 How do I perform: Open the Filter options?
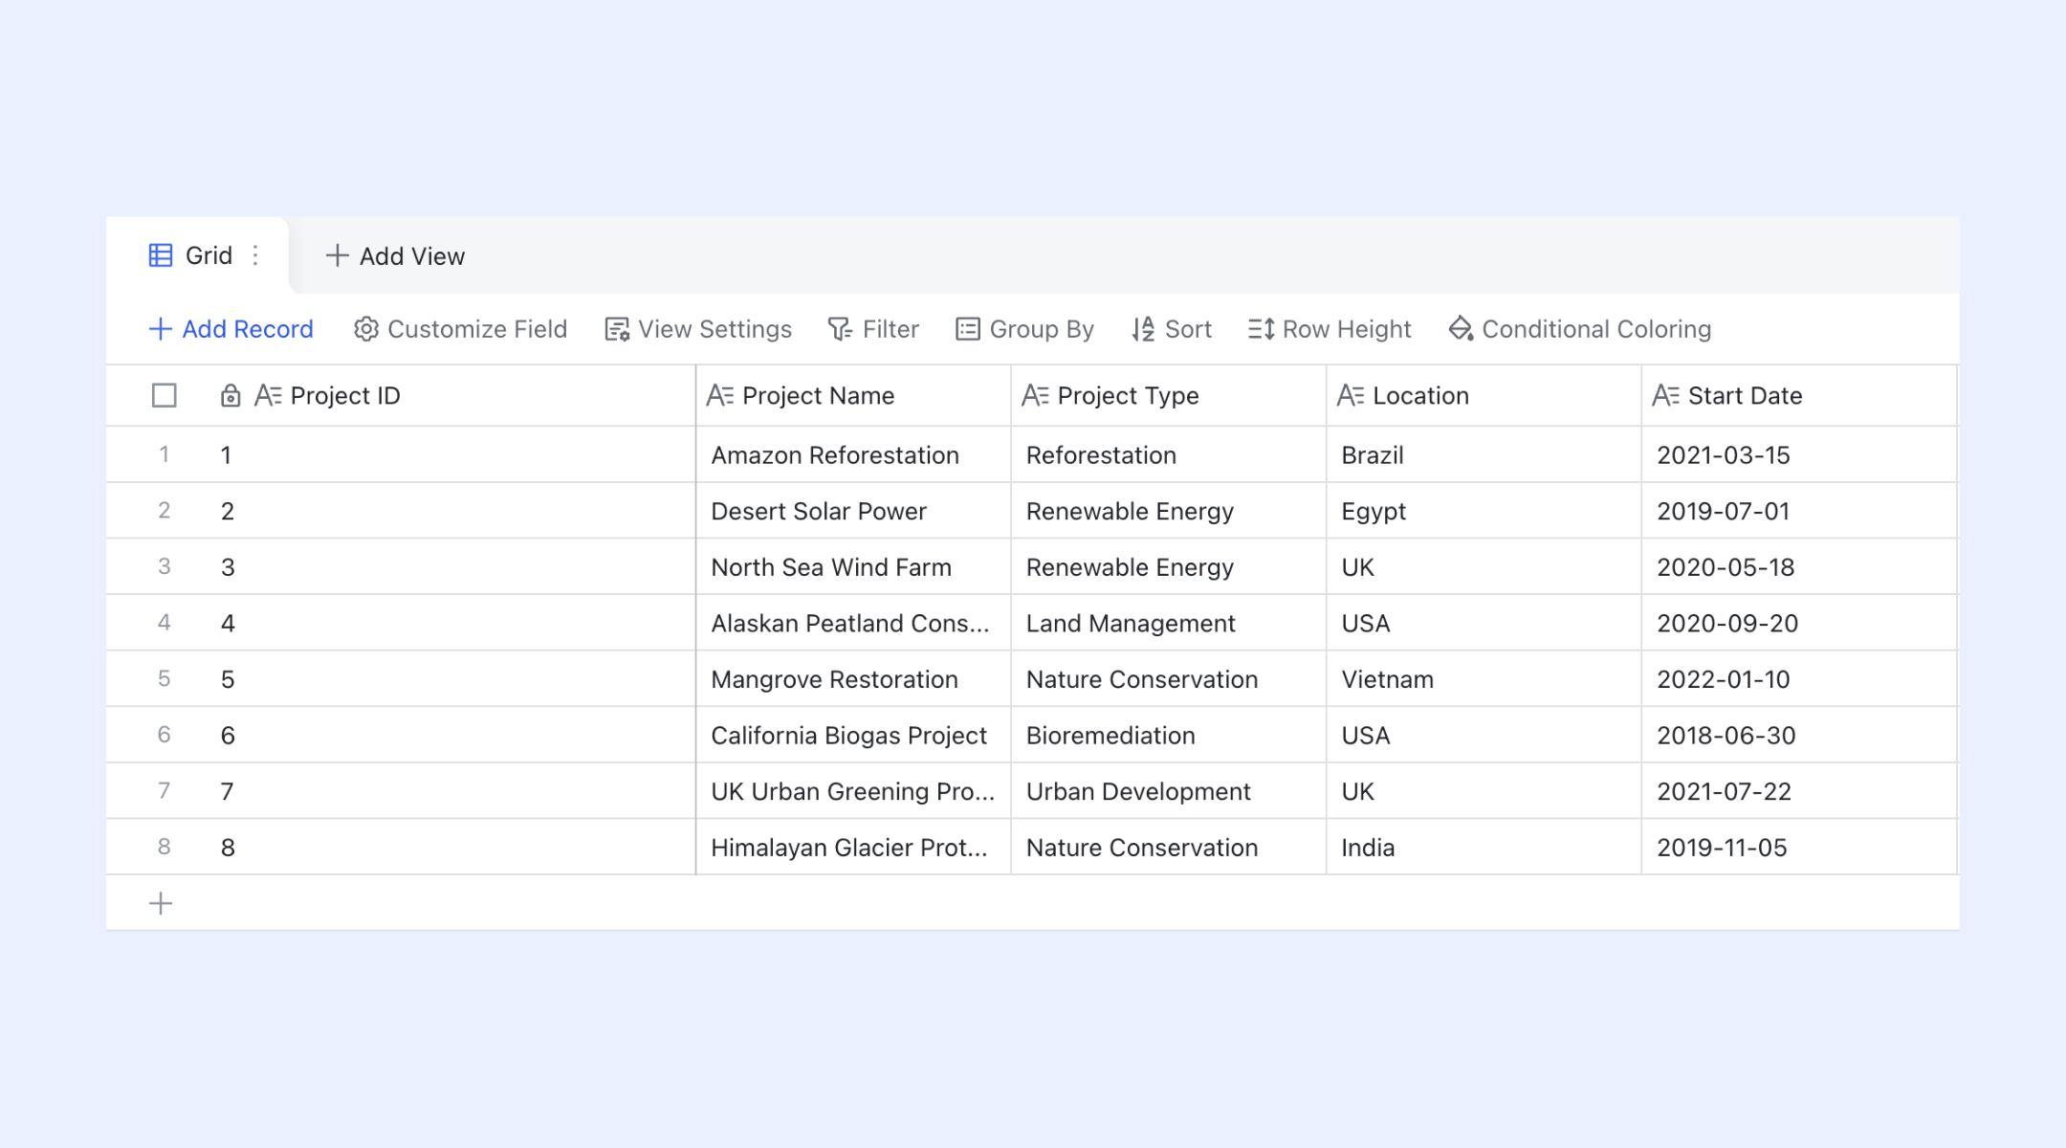(x=873, y=329)
